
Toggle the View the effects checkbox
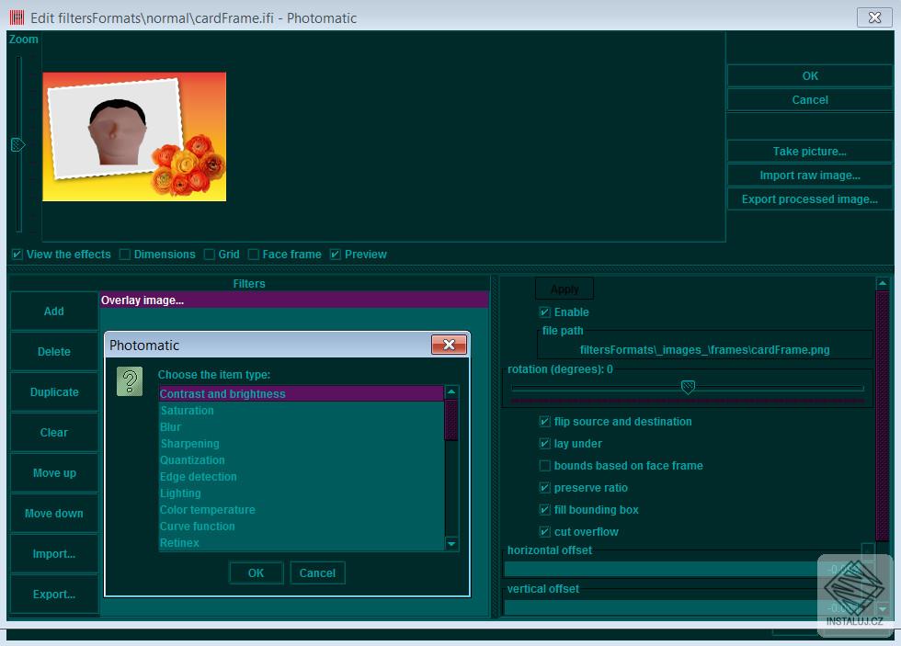[x=17, y=255]
